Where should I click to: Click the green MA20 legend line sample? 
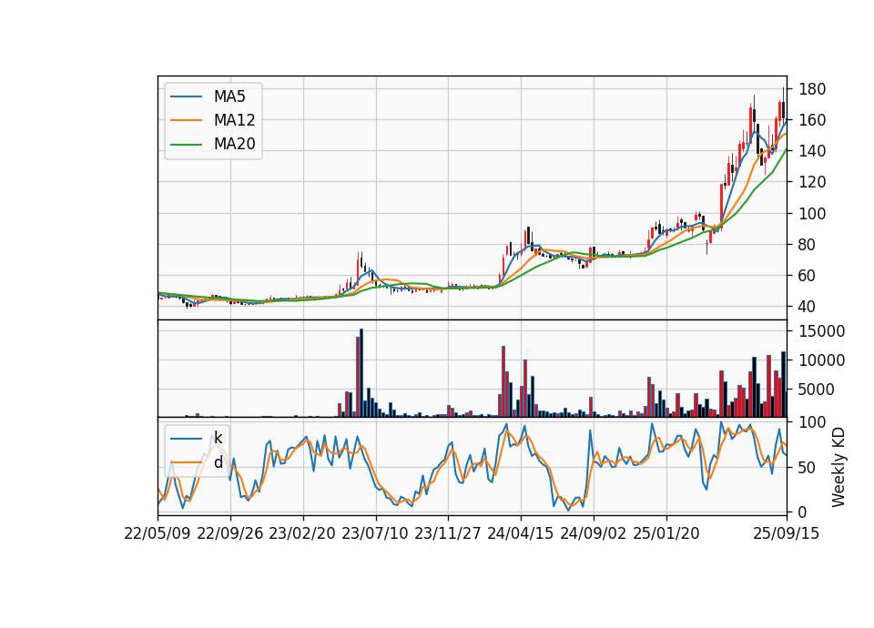pos(186,145)
